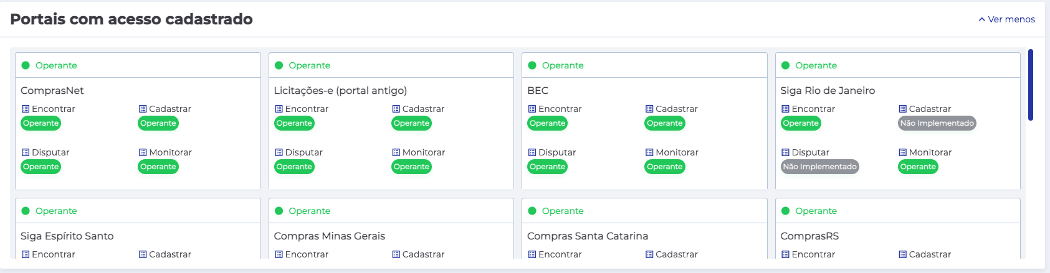Click the Encontrar icon in Compras Minas Gerais
The width and height of the screenshot is (1050, 273).
(279, 254)
